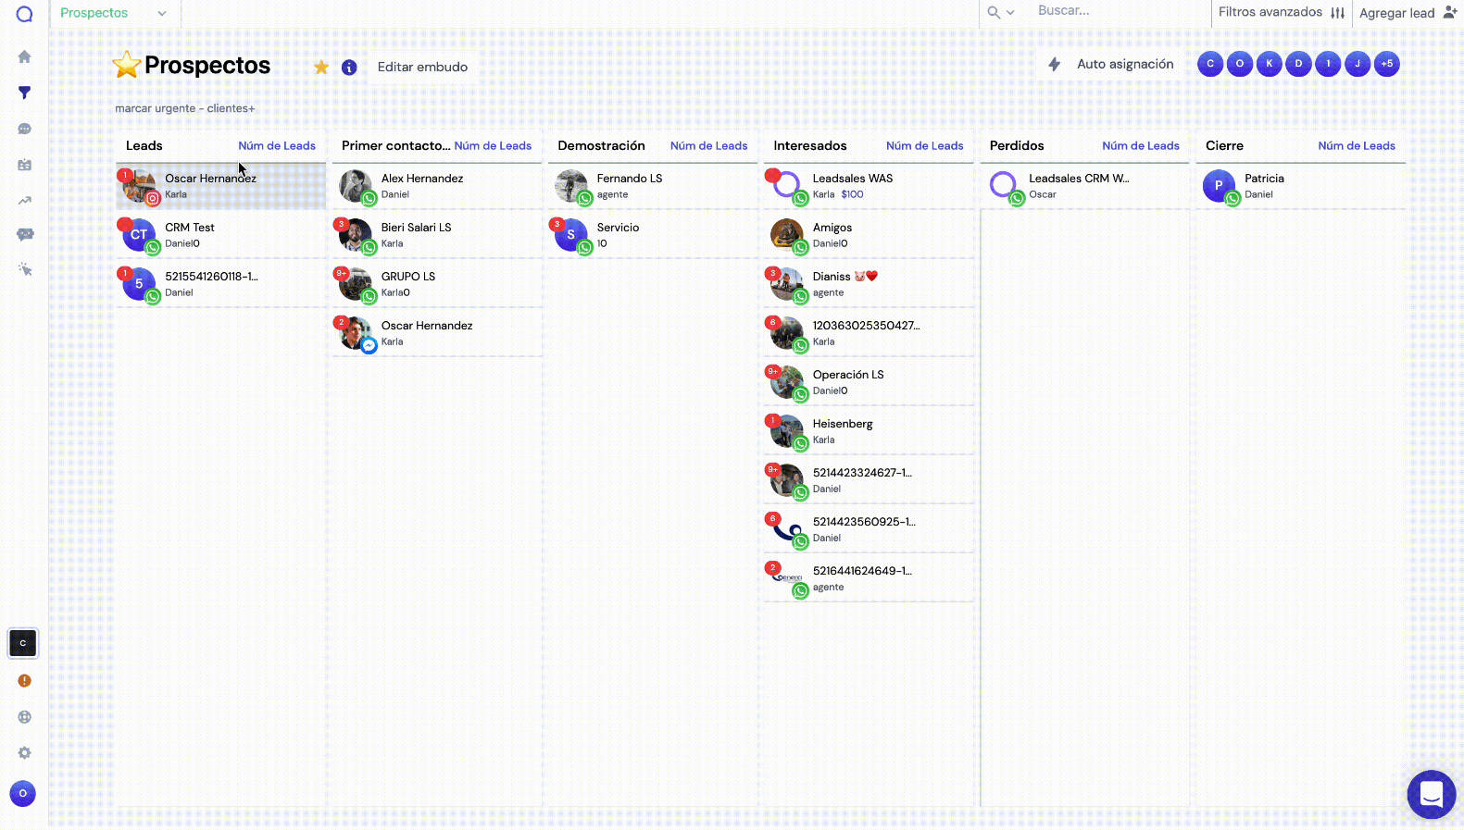1464x830 pixels.
Task: Click Interesados column title
Action: click(810, 146)
